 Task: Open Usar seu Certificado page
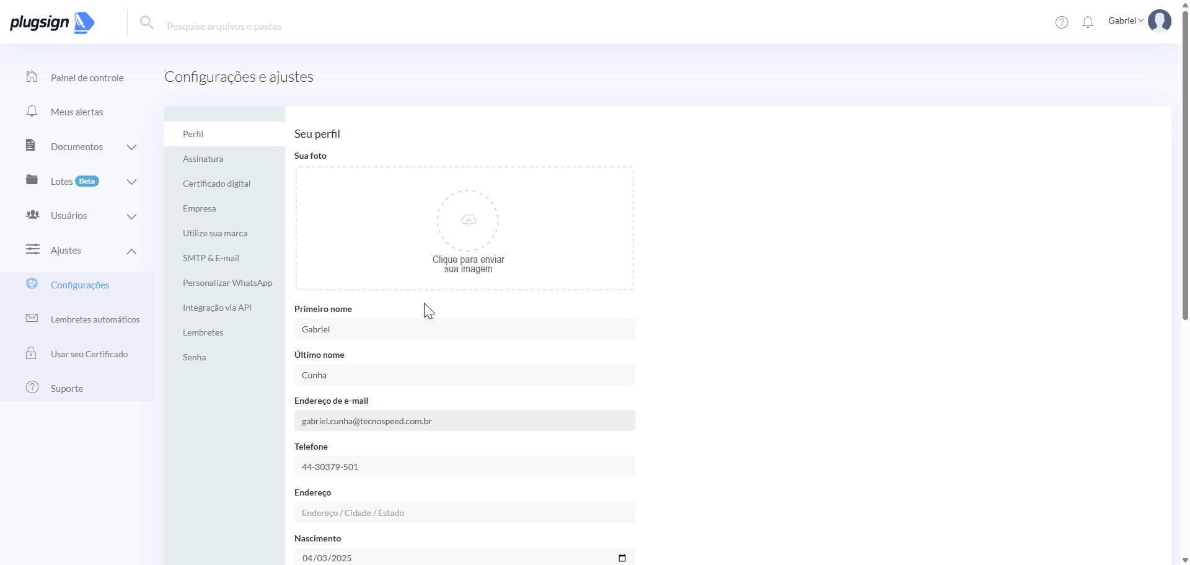(89, 354)
